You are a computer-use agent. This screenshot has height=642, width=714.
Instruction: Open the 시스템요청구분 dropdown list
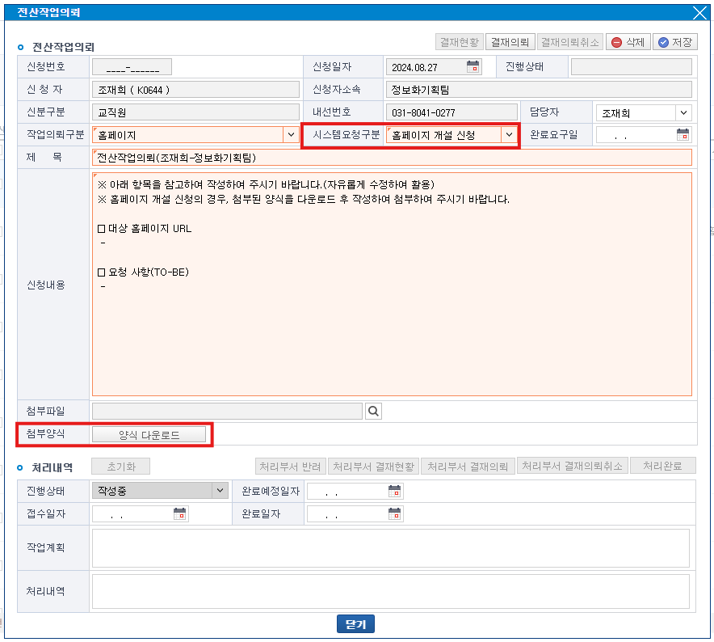coord(509,135)
